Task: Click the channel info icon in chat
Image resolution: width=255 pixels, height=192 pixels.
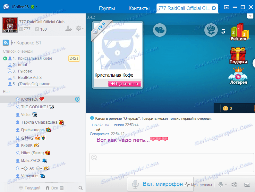Action: pos(92,118)
